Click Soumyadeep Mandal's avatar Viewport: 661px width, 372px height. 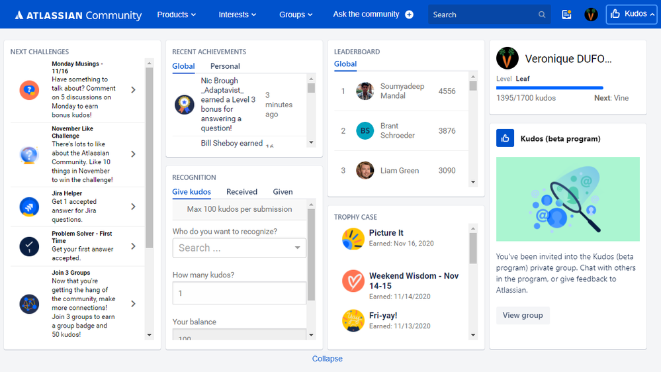[x=365, y=91]
